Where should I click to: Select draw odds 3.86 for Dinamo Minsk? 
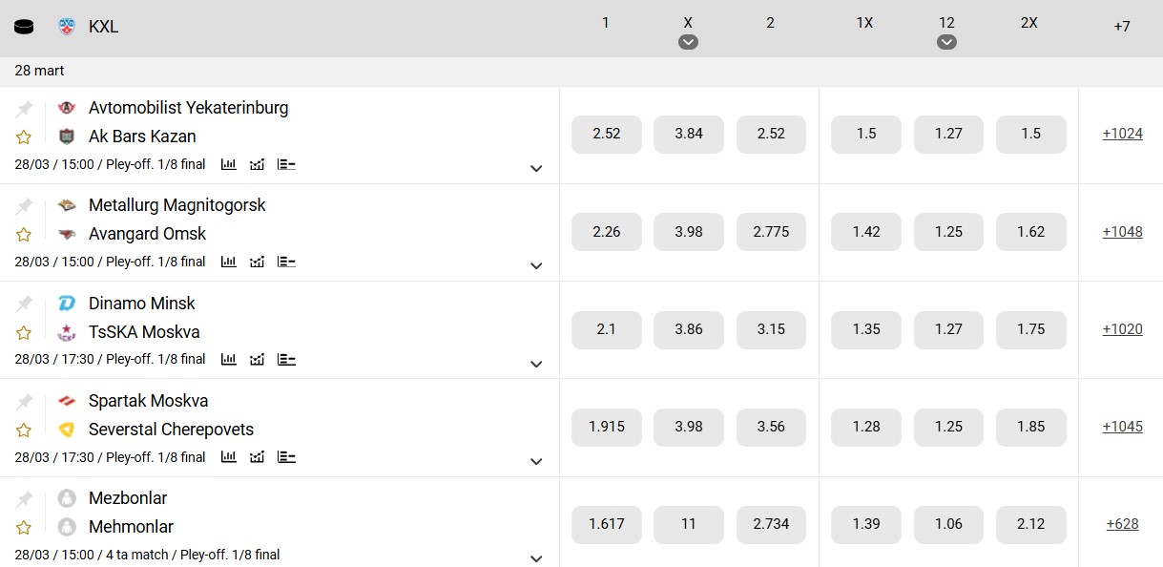pos(688,329)
